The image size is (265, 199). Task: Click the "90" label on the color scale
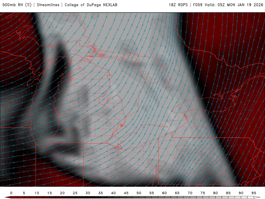point(241,193)
